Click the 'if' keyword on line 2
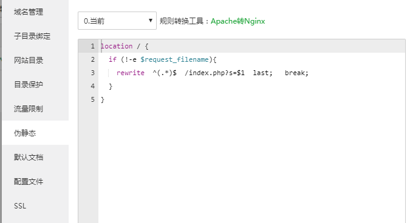This screenshot has width=410, height=223. point(113,60)
